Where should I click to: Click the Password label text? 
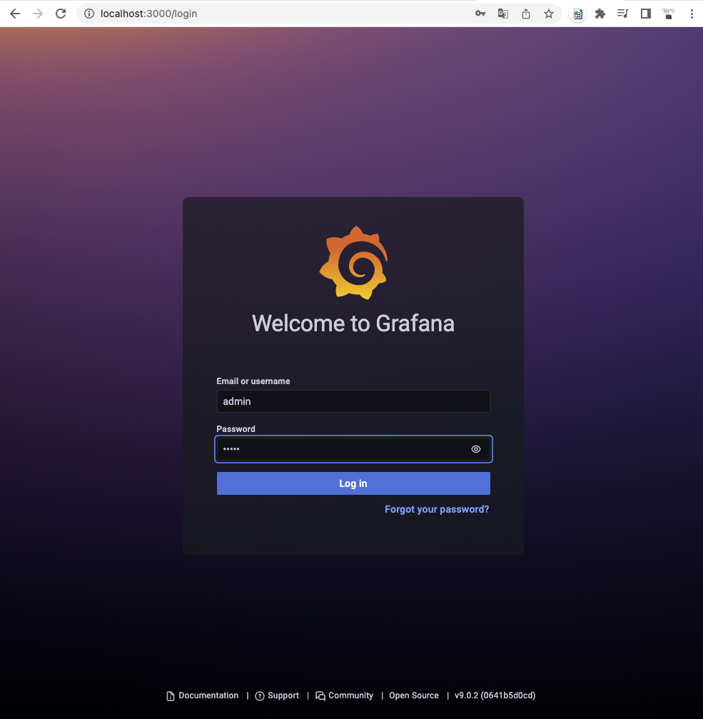point(236,428)
